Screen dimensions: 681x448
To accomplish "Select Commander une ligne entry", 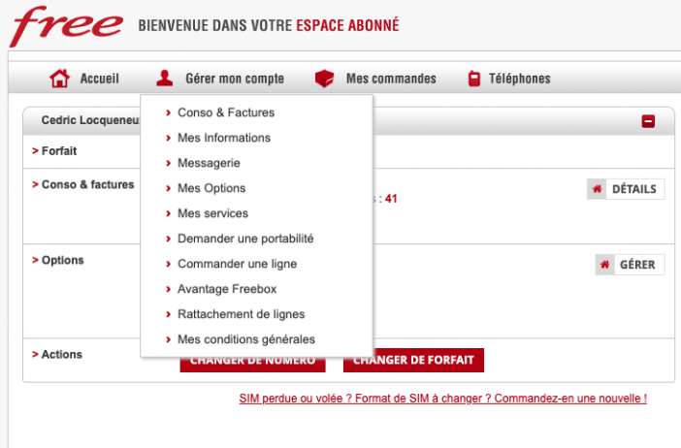I will (x=237, y=264).
